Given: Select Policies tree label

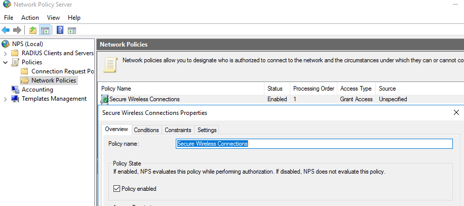Looking at the screenshot, I should pos(32,62).
